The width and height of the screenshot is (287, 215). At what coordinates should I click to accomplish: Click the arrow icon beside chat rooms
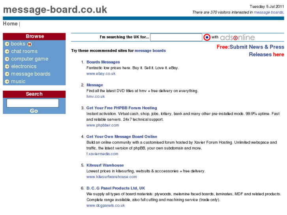pos(7,51)
